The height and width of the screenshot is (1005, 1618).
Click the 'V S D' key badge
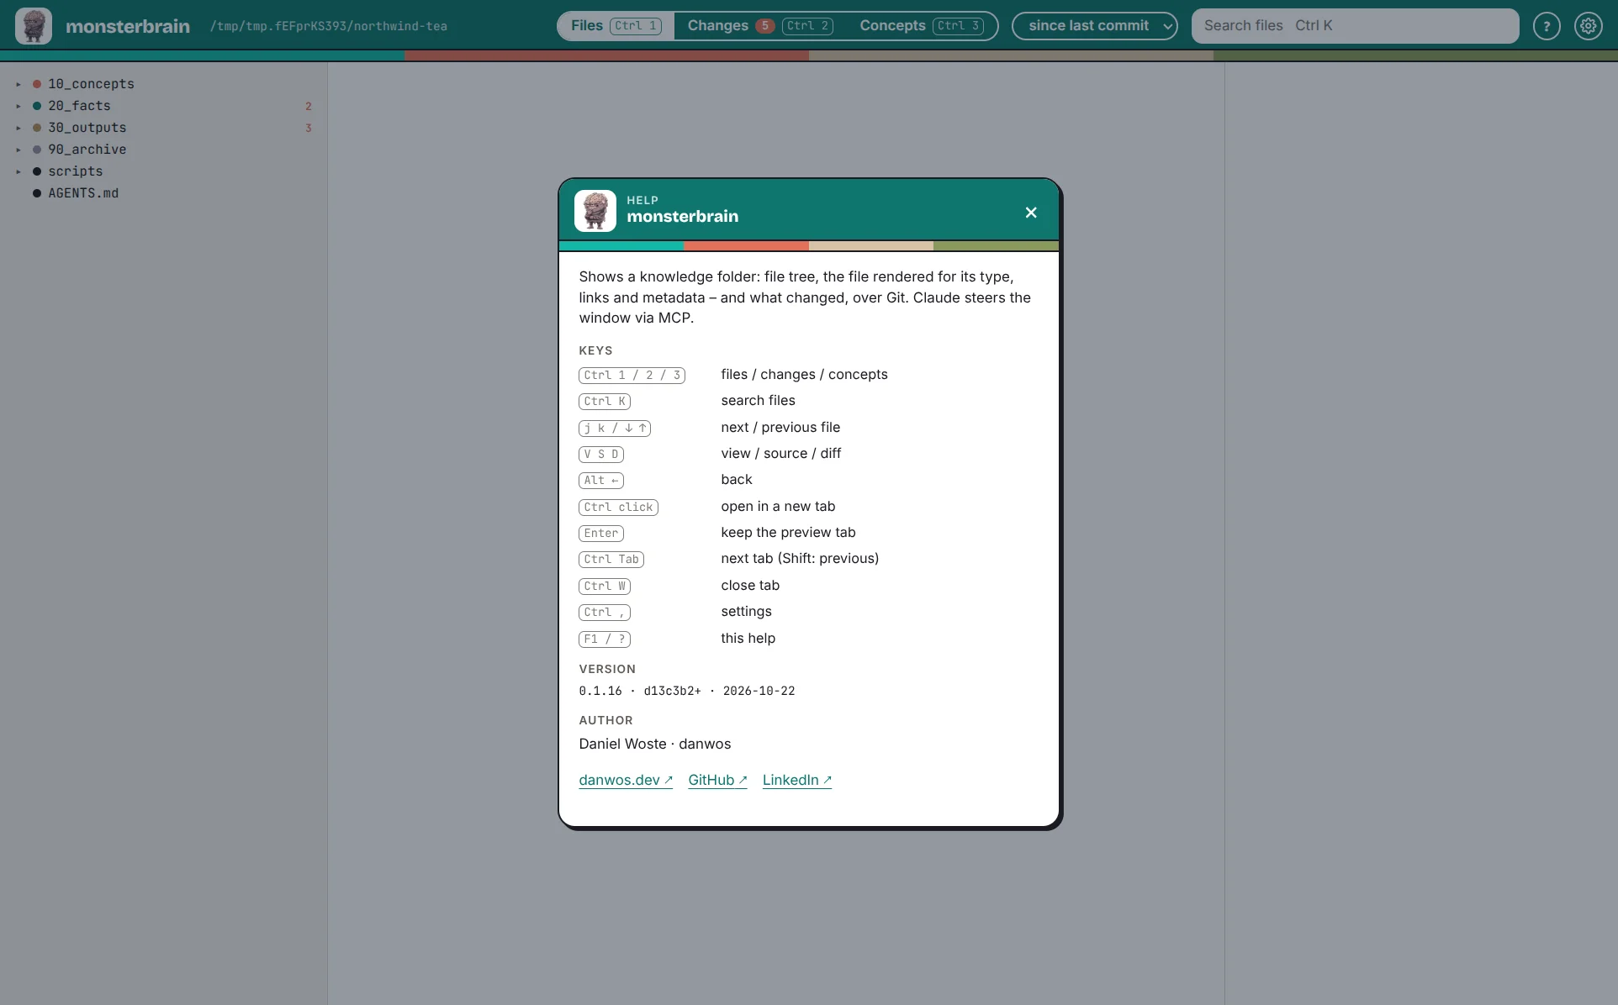(601, 455)
